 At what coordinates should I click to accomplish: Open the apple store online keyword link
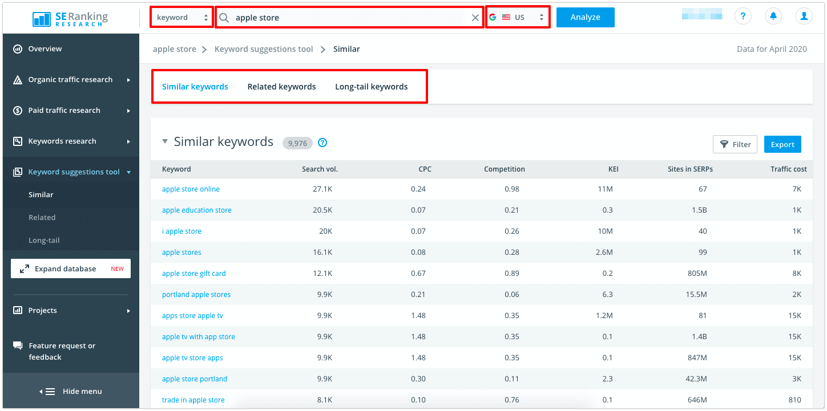[x=191, y=189]
